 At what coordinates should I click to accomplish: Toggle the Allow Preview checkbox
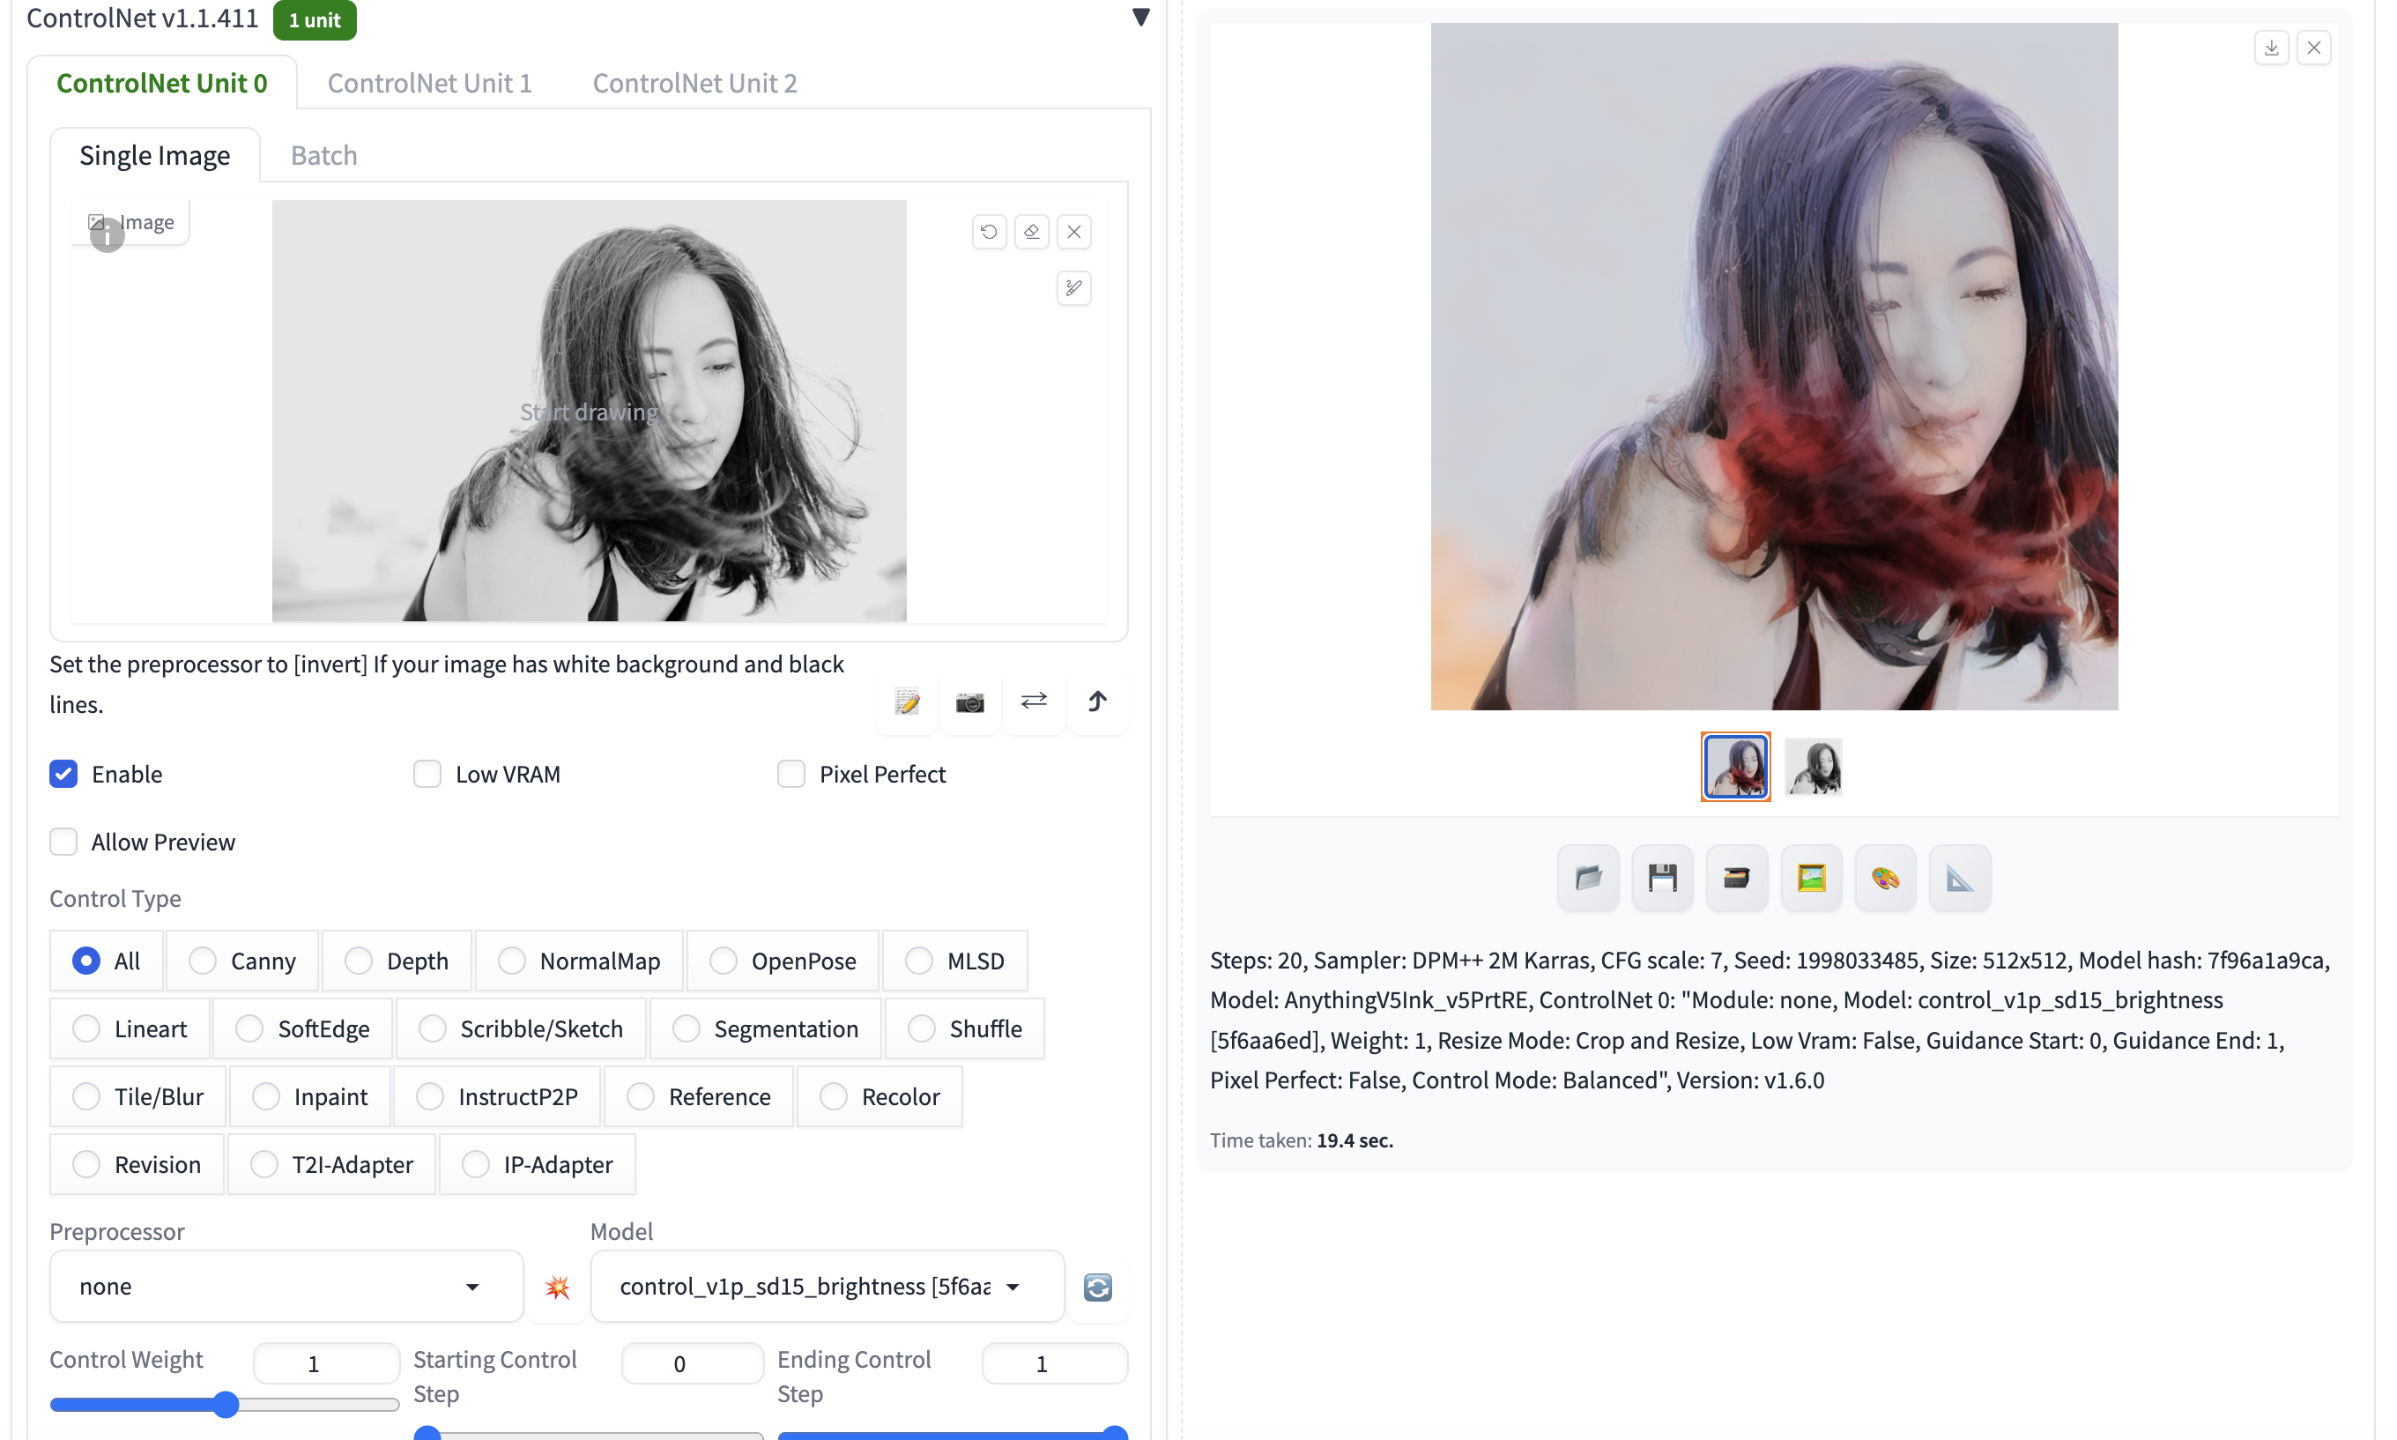pos(64,842)
